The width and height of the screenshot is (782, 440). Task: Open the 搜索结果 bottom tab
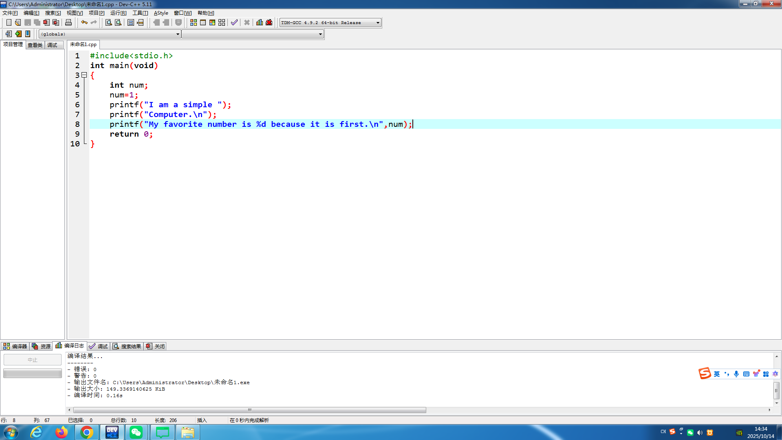[x=127, y=346]
